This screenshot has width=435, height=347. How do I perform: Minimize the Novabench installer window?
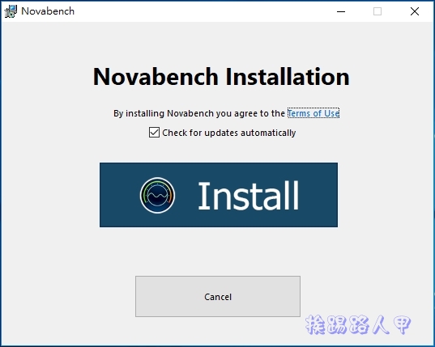341,11
